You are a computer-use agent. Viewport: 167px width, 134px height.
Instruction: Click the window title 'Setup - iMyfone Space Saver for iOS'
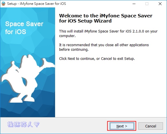tap(36, 4)
